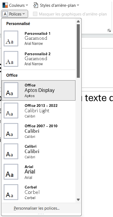Click the scroll up arrow in font list

[x=78, y=21]
